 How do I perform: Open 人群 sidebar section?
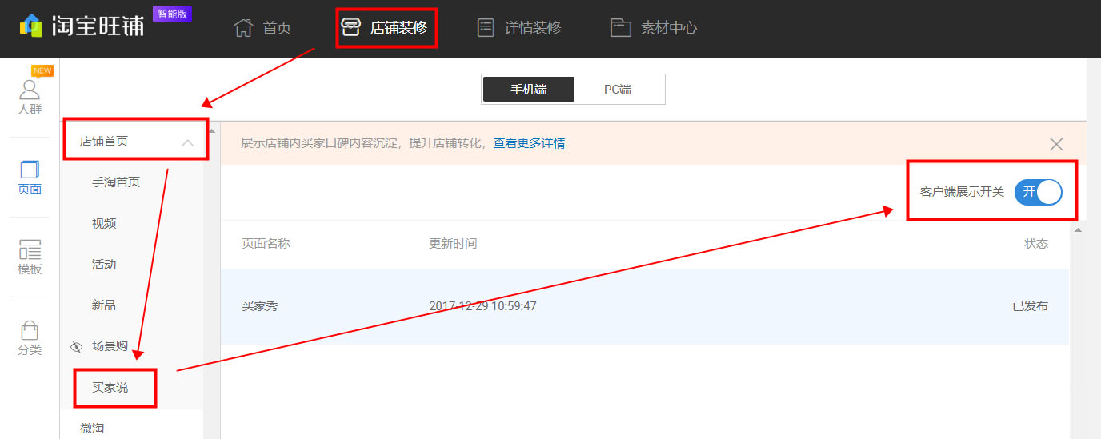30,98
